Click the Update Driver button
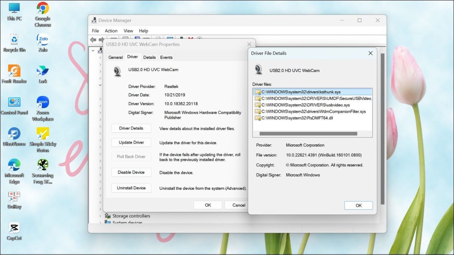 click(131, 142)
